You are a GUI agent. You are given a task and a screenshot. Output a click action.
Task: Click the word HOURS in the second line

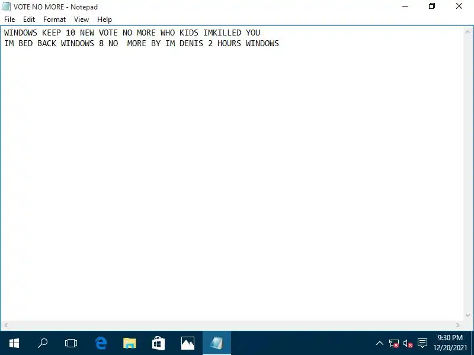(x=229, y=43)
